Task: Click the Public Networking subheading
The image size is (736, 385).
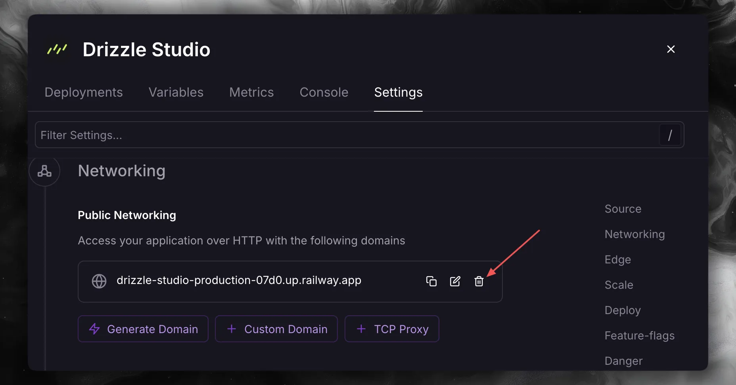Action: [127, 215]
